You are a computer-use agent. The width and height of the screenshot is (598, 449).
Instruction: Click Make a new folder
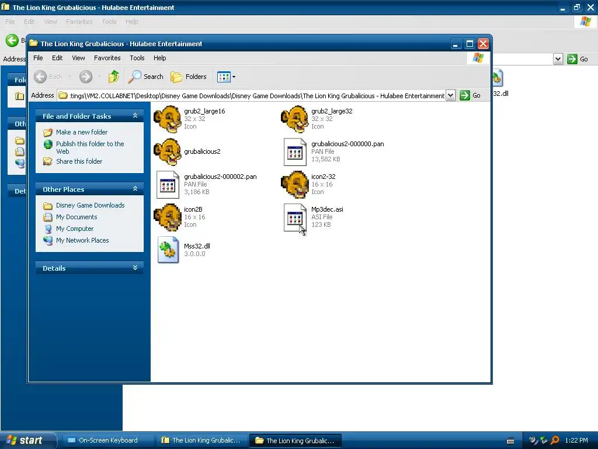pos(82,132)
